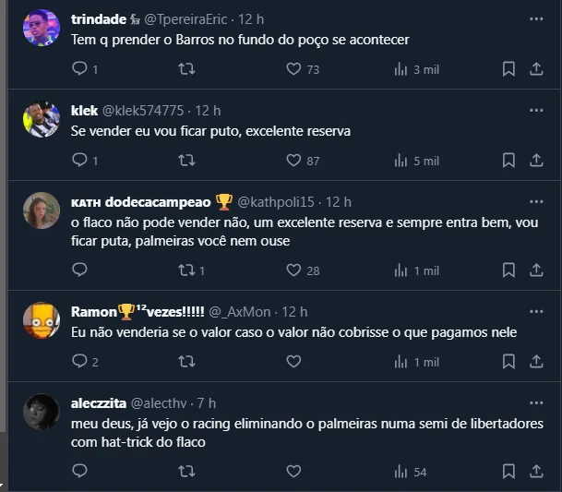This screenshot has height=492, width=562.
Task: Repost klek's tweet
Action: (186, 160)
